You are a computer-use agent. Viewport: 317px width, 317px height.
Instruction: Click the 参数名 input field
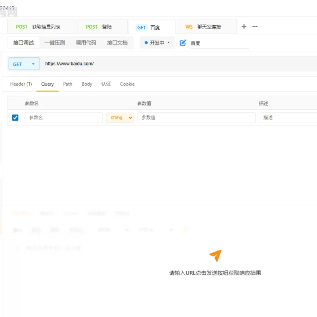tap(63, 118)
